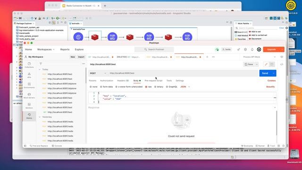Viewport: 302px width, 170px height.
Task: Add a new request tab with plus
Action: [207, 57]
